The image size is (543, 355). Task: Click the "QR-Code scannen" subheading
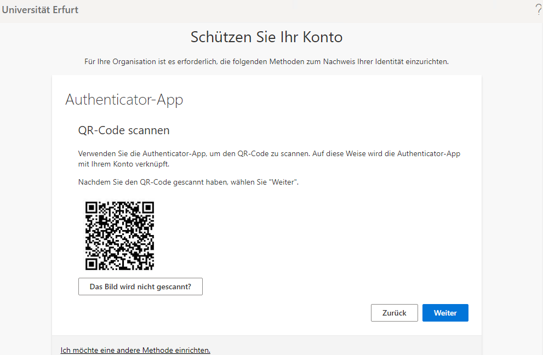(124, 130)
